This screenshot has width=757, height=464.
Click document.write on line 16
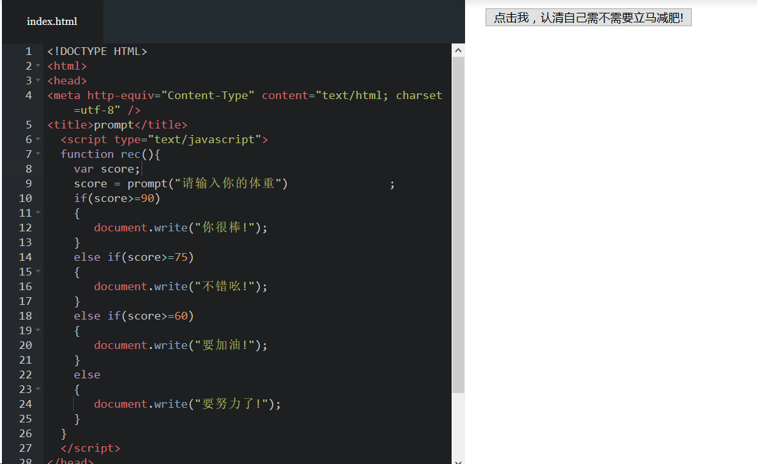coord(141,286)
